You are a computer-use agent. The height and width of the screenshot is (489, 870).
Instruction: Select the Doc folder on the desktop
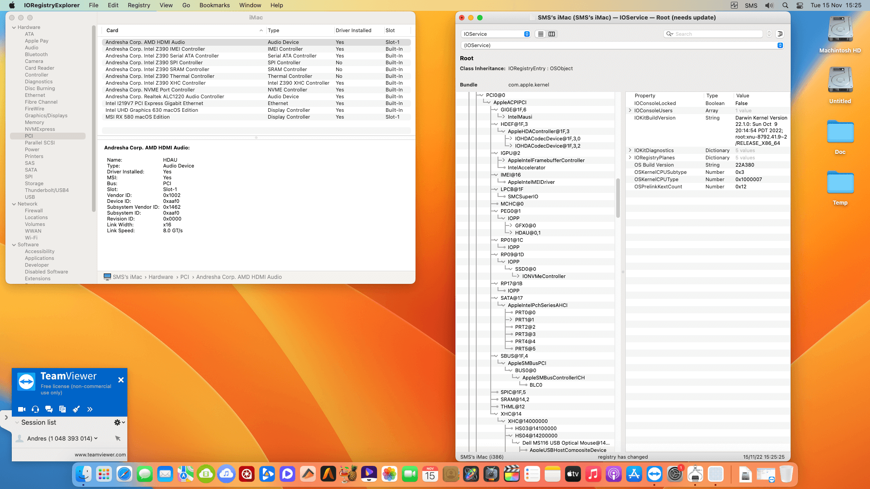[x=840, y=132]
